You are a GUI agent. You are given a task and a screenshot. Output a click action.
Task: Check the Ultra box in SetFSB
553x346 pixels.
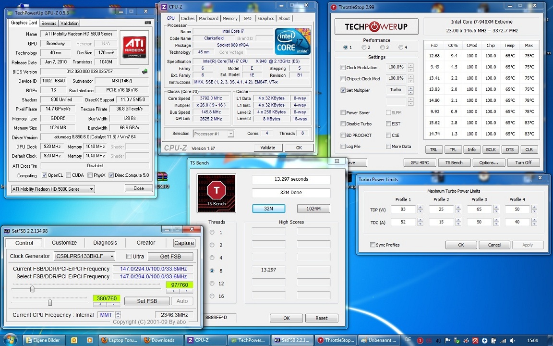tap(129, 256)
